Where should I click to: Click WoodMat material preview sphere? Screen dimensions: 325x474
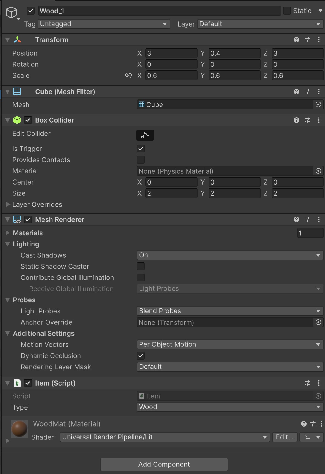click(x=19, y=428)
